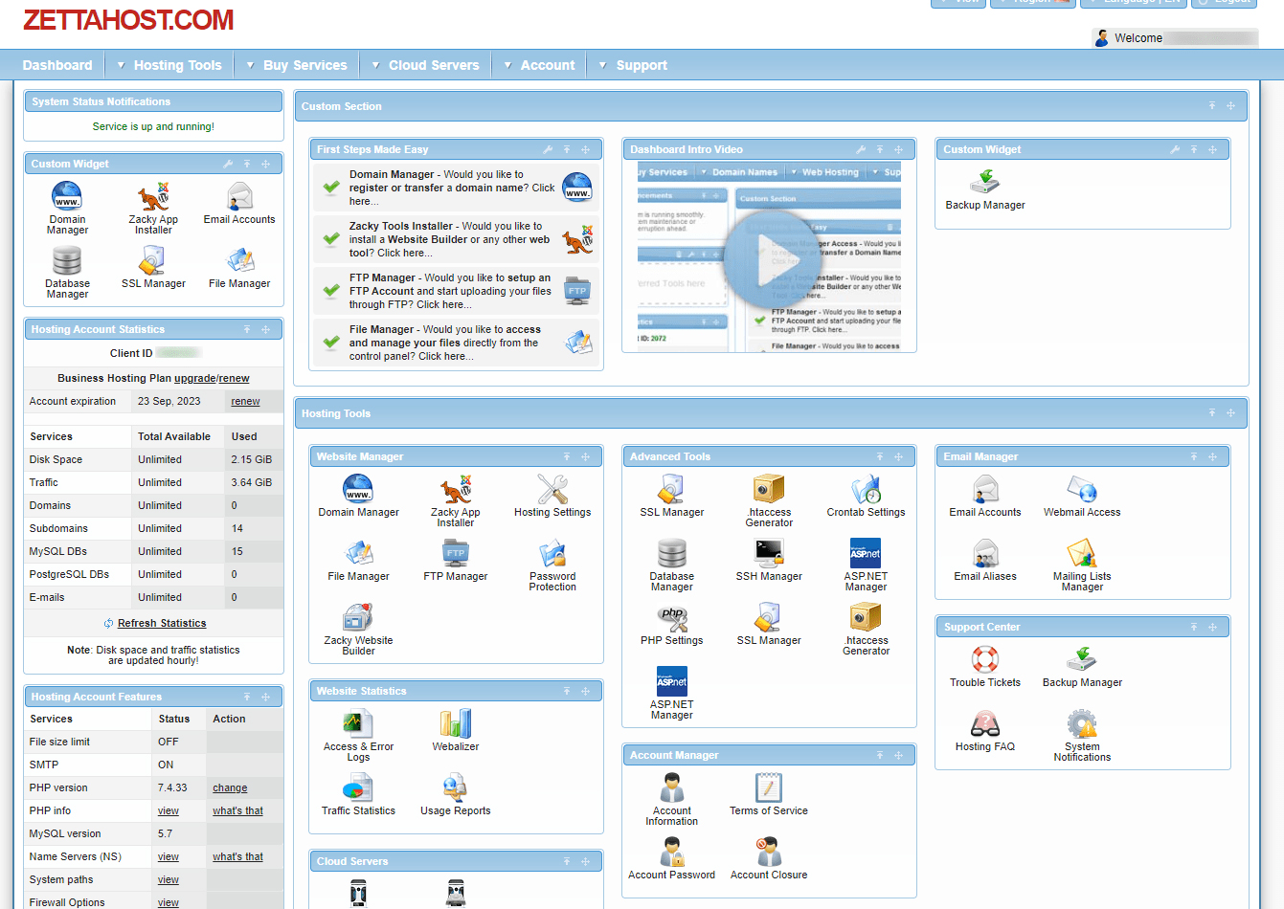The width and height of the screenshot is (1284, 909).
Task: Collapse the Hosting Account Statistics widget
Action: [x=247, y=330]
